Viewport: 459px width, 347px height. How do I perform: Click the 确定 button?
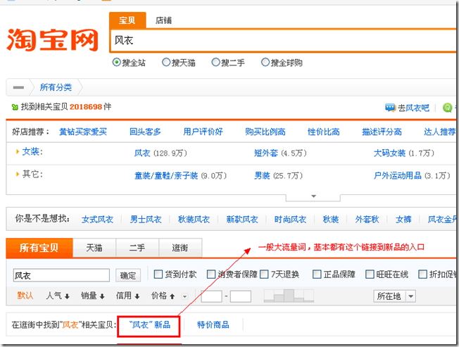click(128, 275)
